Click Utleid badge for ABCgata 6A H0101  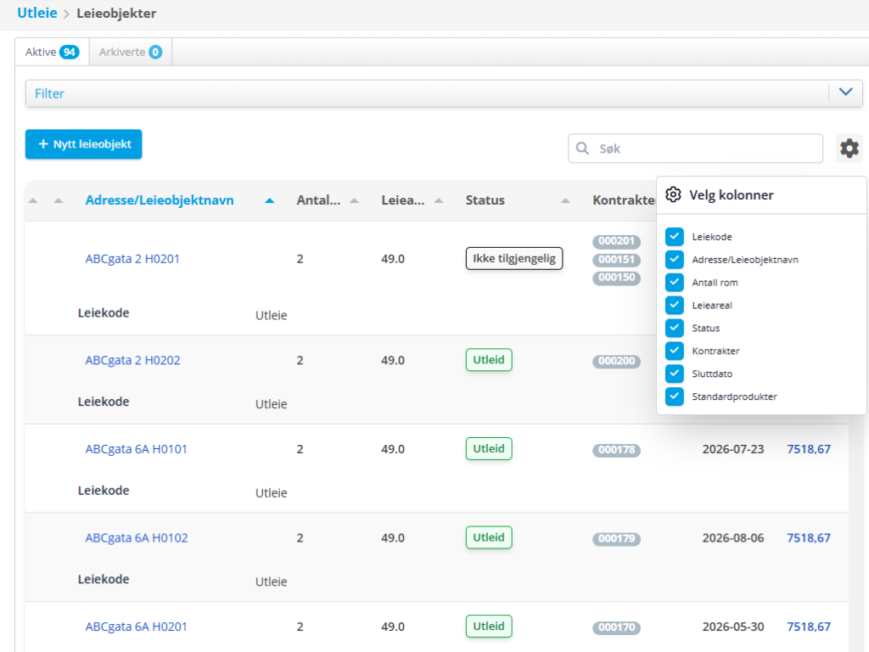coord(489,448)
